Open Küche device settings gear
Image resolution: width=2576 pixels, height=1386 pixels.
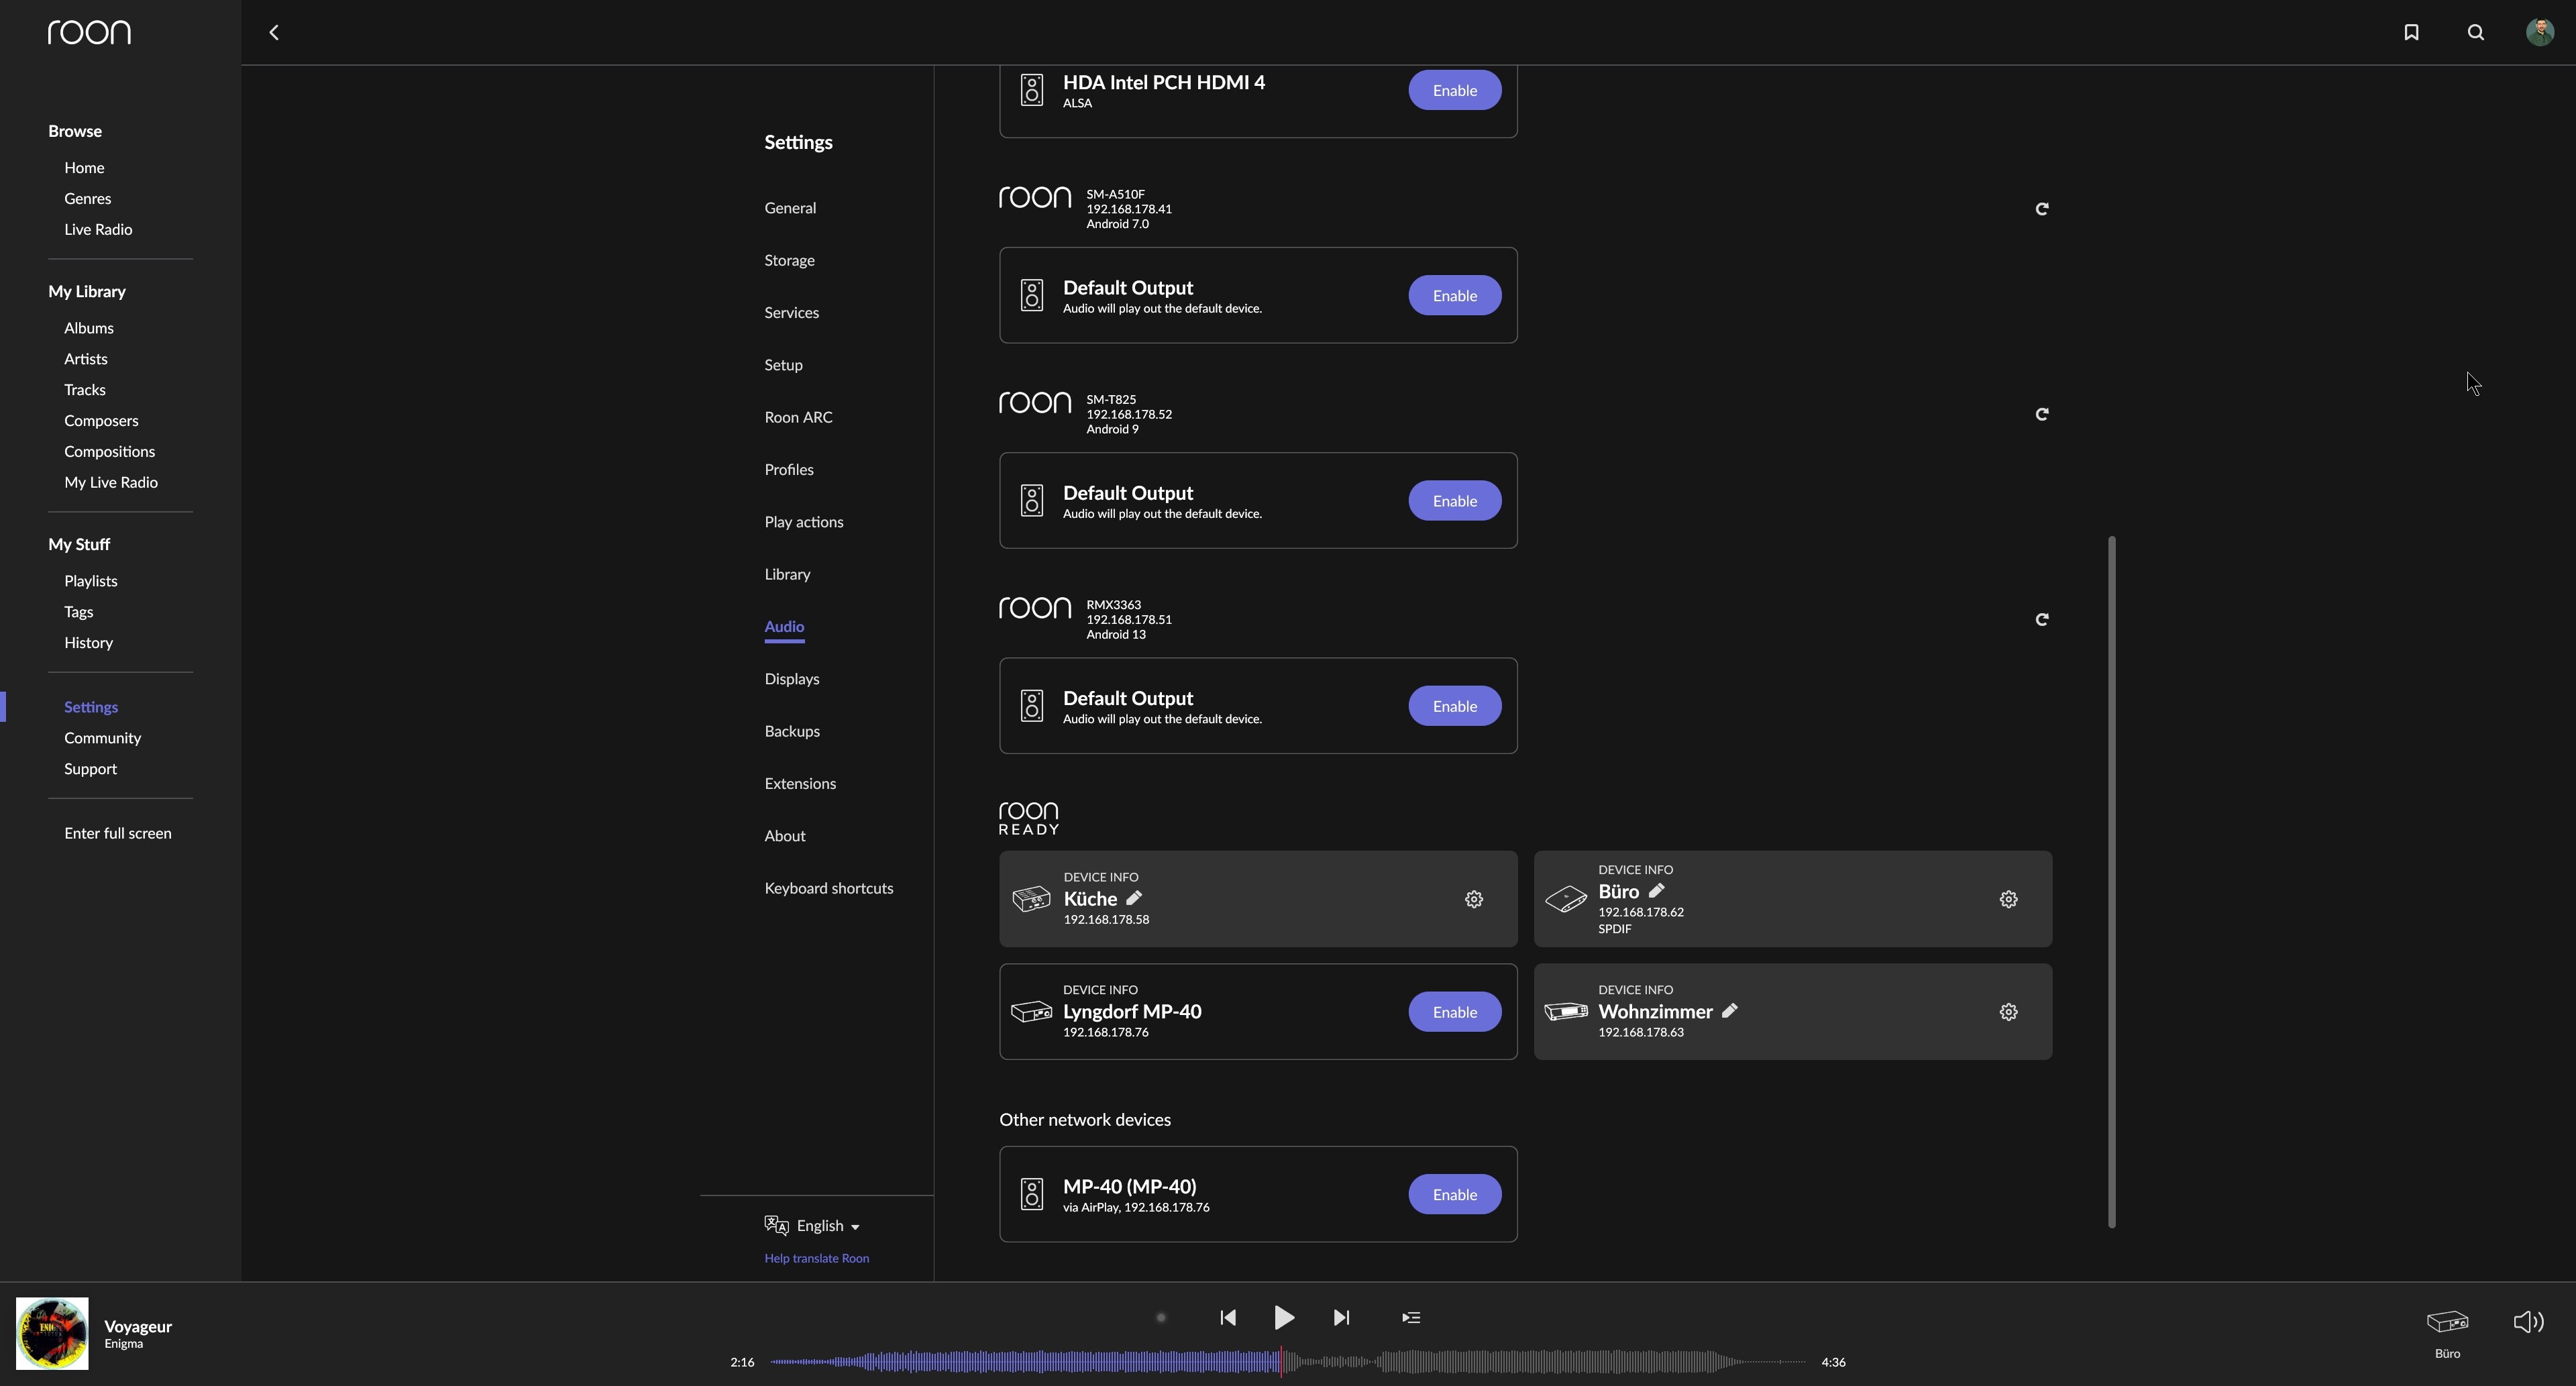(1474, 900)
